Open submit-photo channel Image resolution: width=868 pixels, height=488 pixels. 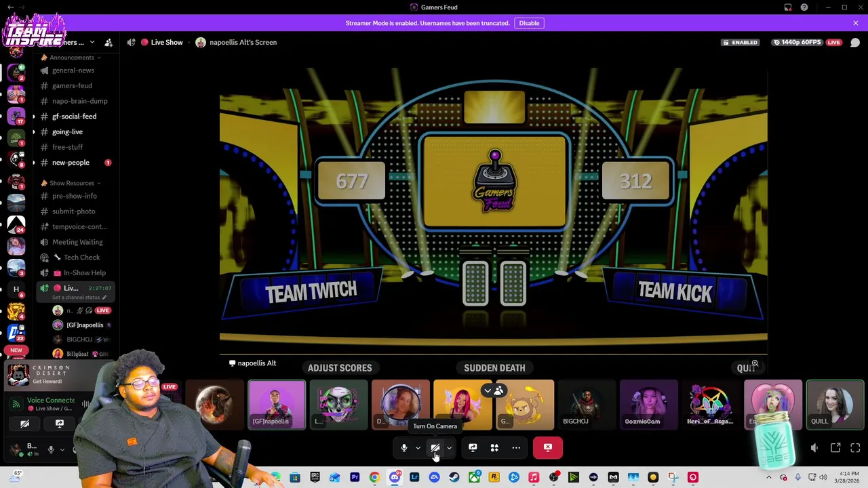pyautogui.click(x=75, y=211)
